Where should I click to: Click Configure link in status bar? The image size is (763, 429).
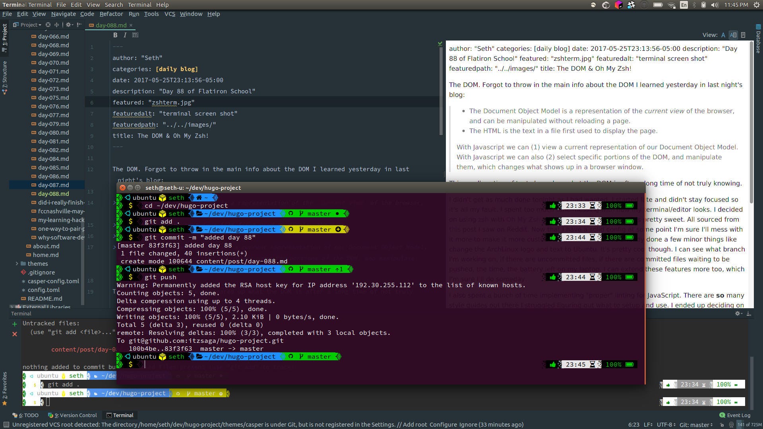[x=443, y=425]
